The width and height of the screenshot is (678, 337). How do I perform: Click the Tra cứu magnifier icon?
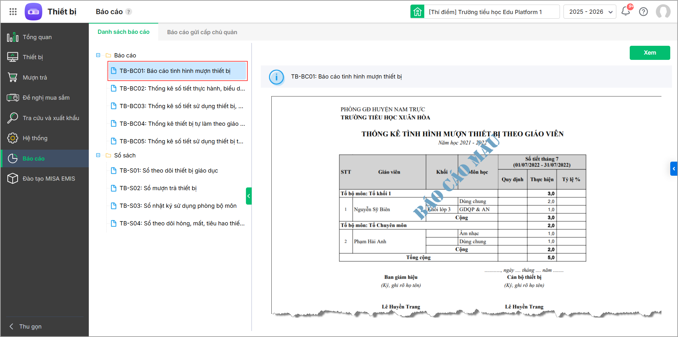click(13, 118)
